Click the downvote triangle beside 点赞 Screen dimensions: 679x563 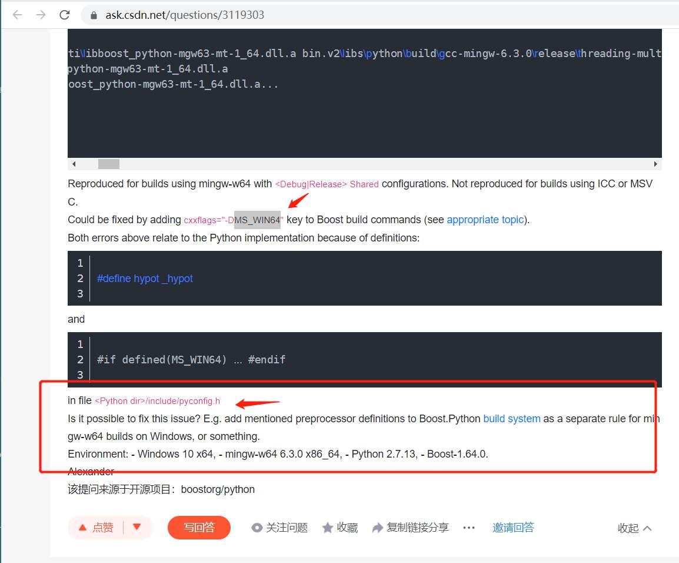tap(137, 527)
